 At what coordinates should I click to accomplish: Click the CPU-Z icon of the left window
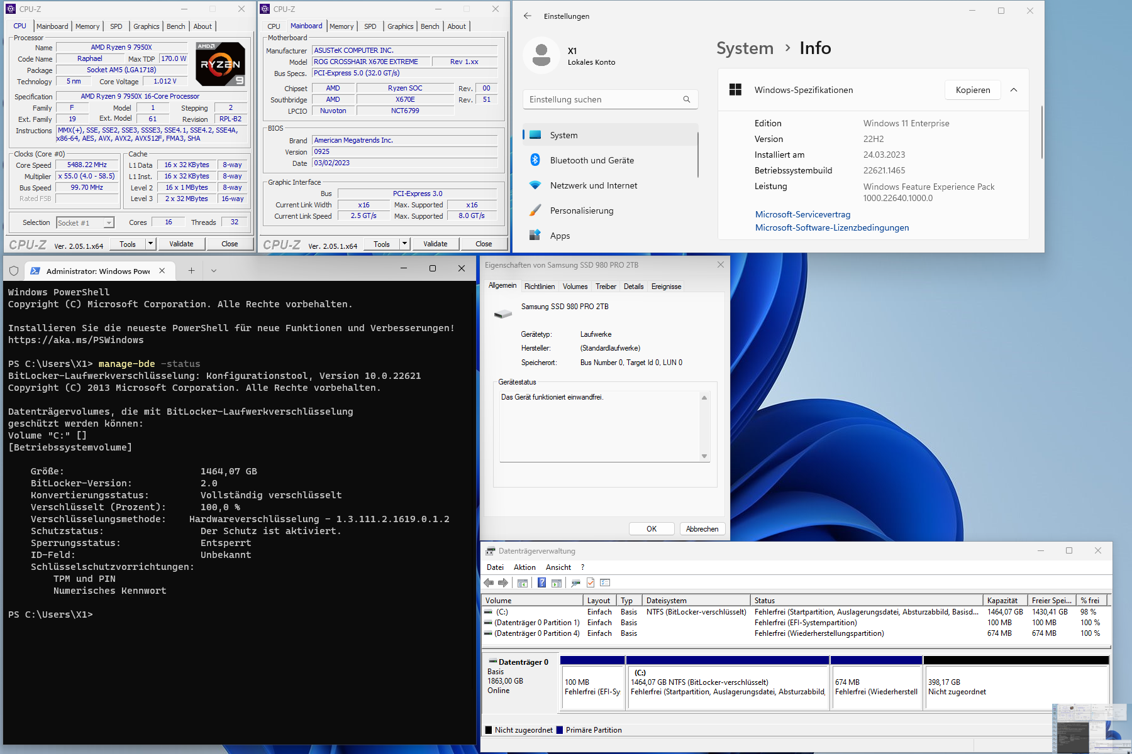point(11,9)
